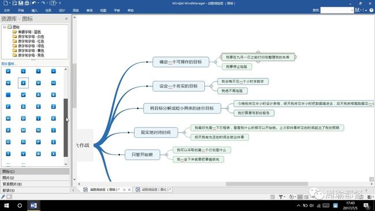Select the blue Sigma (Σ) icon

(x=53, y=142)
